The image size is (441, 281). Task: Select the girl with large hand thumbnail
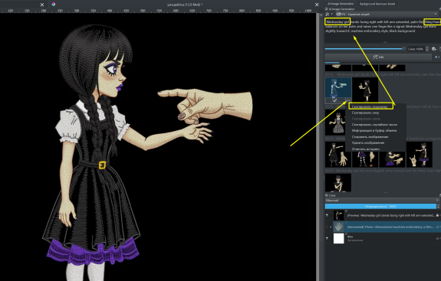(x=338, y=155)
